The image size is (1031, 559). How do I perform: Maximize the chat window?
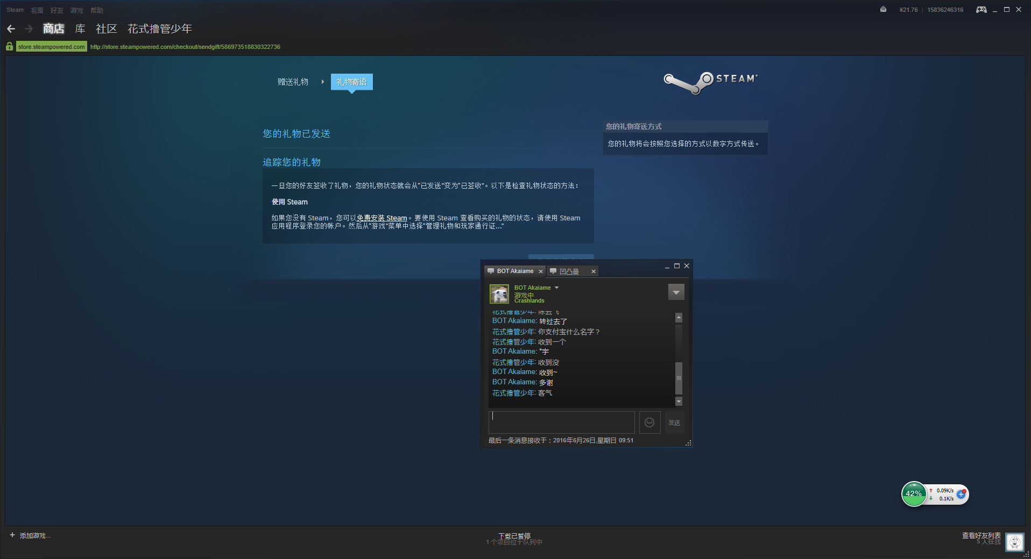coord(677,266)
